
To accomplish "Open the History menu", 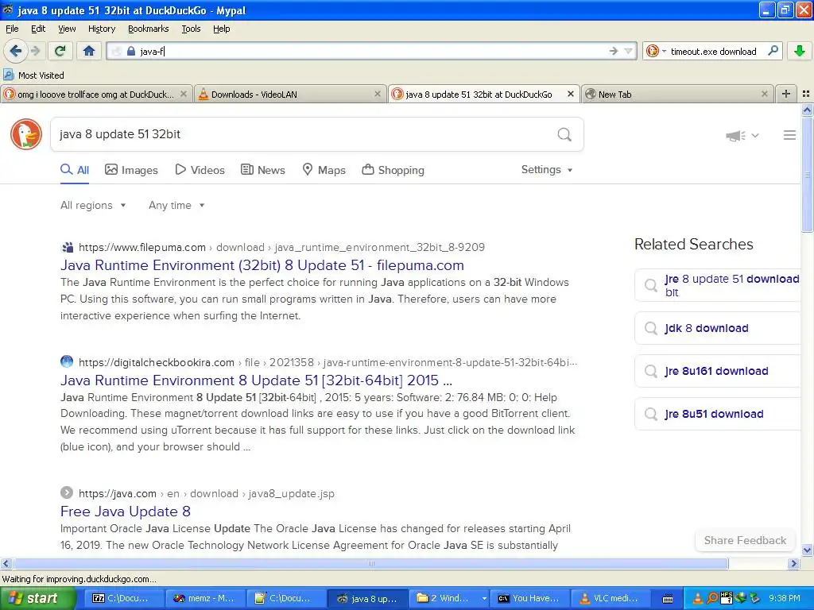I will pyautogui.click(x=101, y=29).
